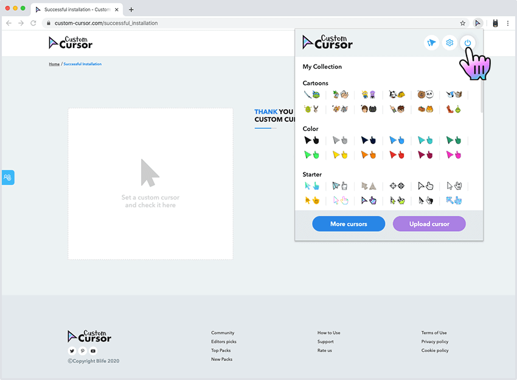Open the YouTube footer icon
This screenshot has height=380, width=517.
[x=93, y=351]
